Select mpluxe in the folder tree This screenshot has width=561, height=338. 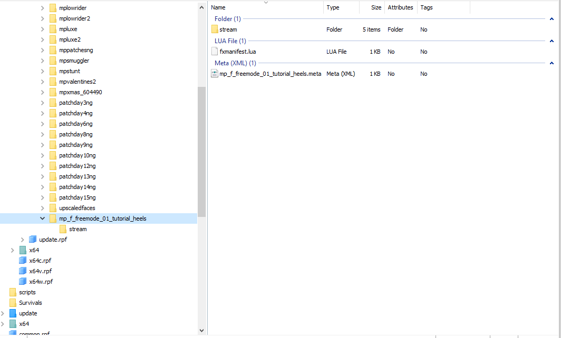point(68,29)
